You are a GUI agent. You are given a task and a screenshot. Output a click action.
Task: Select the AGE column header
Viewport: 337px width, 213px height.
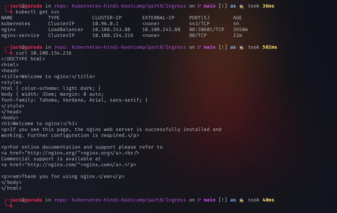coord(237,18)
